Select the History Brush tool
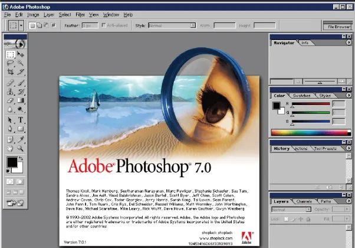 coord(21,92)
